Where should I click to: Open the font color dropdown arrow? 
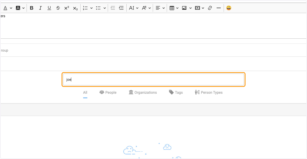[x=11, y=8]
